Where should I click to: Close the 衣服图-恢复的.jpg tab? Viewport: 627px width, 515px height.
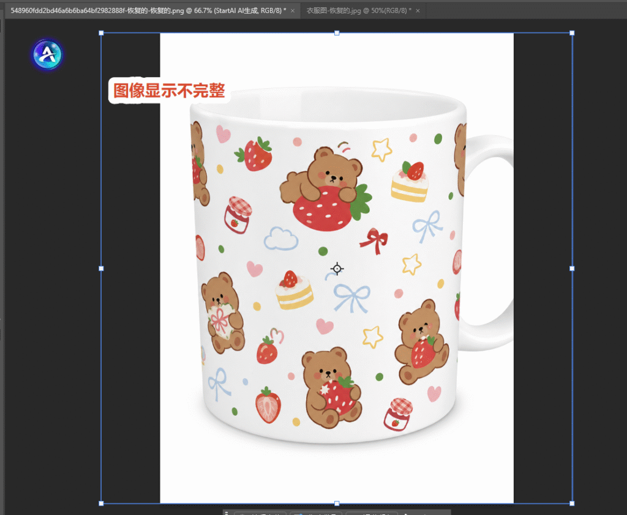[418, 11]
